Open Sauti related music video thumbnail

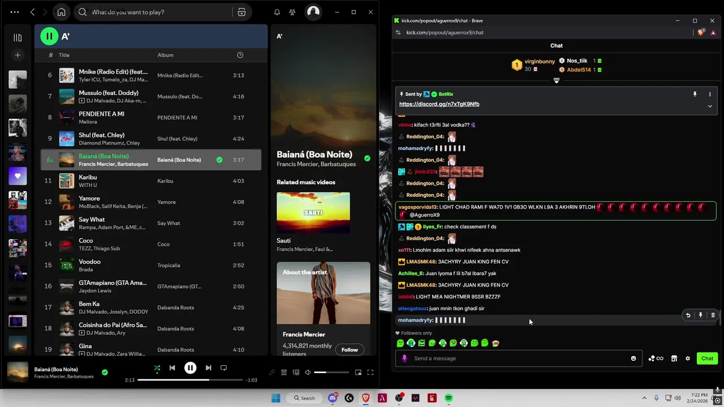point(313,213)
